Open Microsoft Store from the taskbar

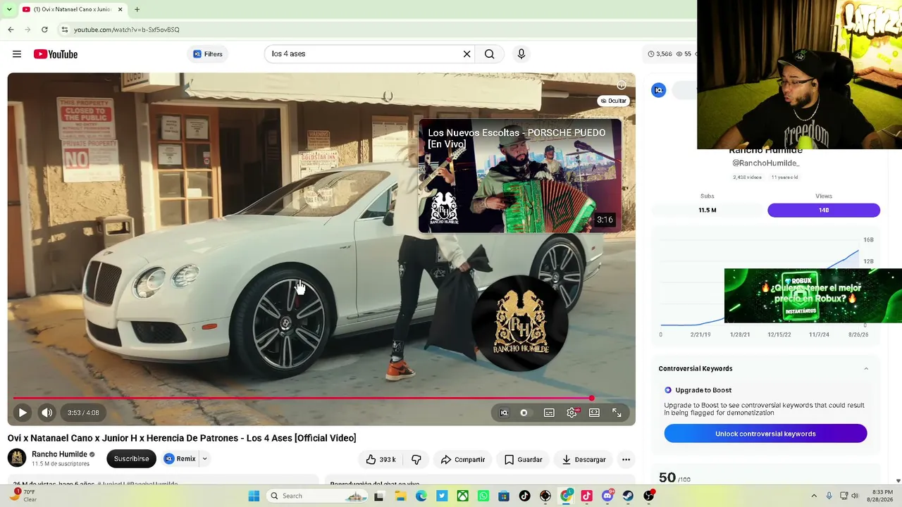click(504, 496)
